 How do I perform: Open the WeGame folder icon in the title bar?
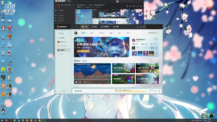138,27
